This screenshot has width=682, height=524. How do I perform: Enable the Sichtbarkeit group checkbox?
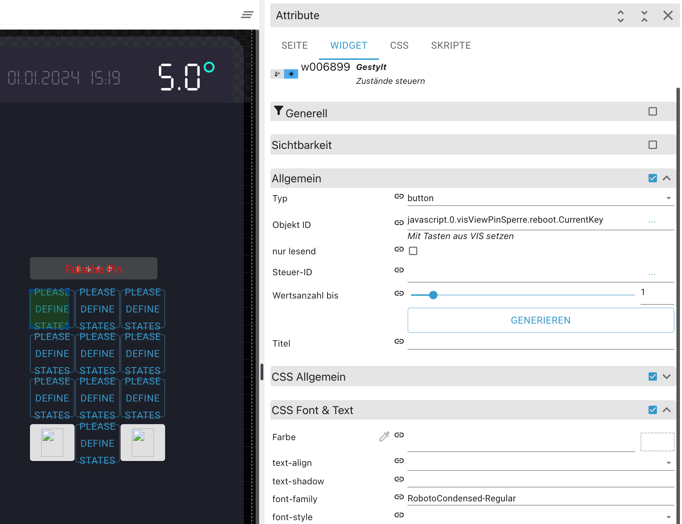[653, 145]
